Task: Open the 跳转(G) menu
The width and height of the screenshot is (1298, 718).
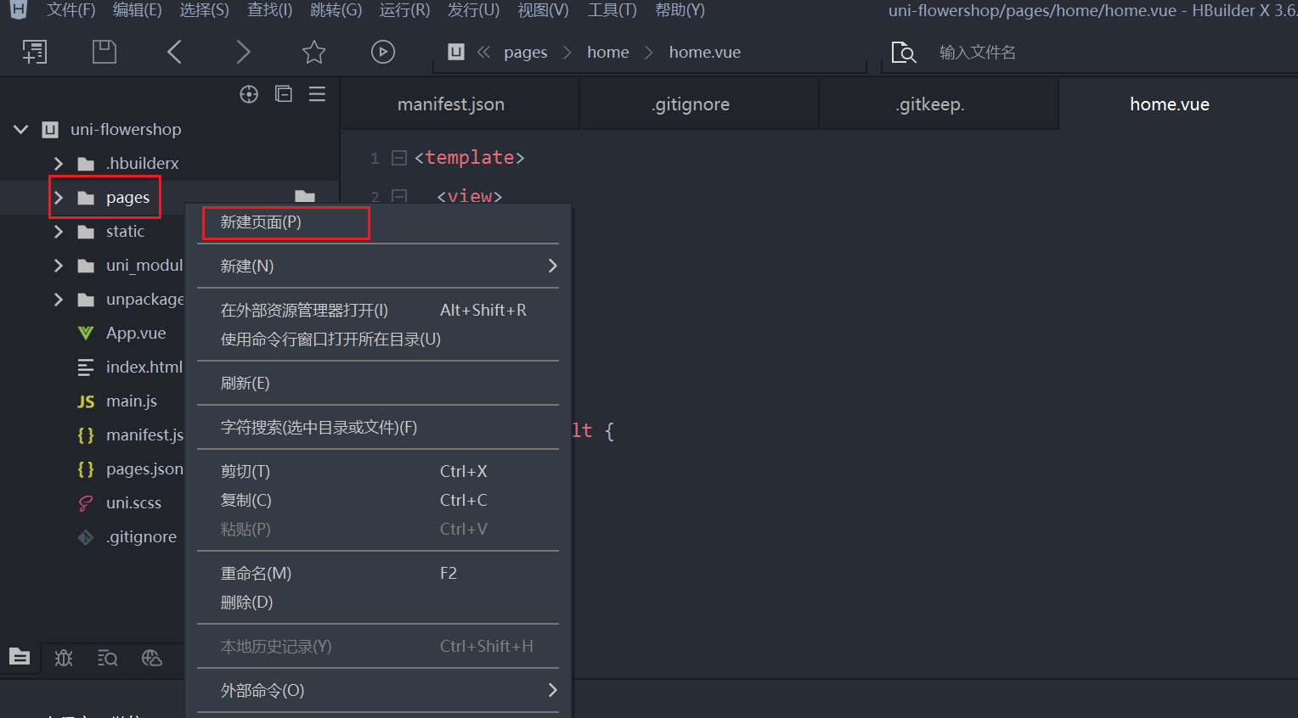Action: 336,10
